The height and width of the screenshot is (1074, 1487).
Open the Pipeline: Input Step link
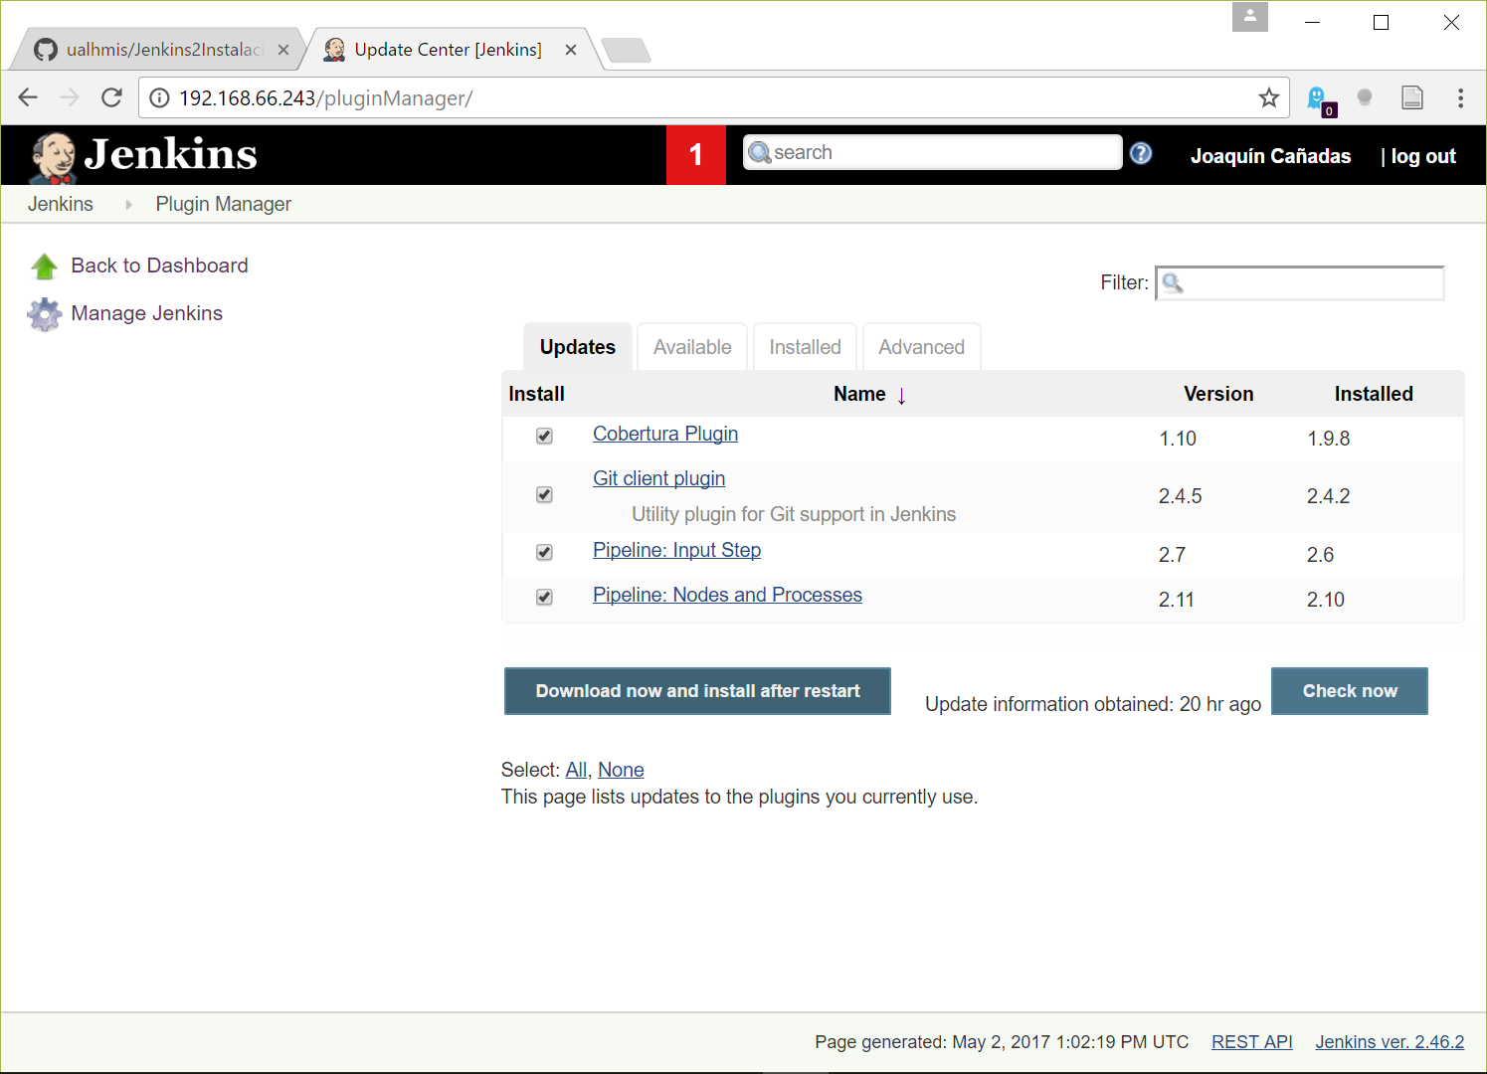(676, 550)
